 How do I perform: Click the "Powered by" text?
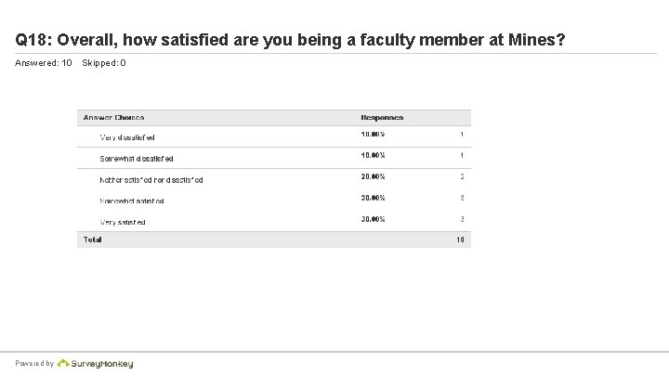(34, 364)
